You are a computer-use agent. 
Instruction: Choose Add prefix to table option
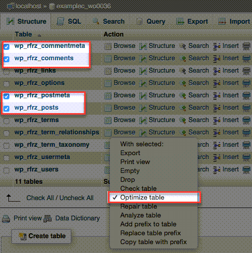[154, 224]
